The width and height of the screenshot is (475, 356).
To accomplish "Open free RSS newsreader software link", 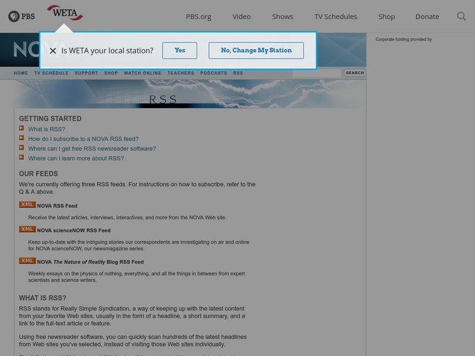I will pos(92,149).
